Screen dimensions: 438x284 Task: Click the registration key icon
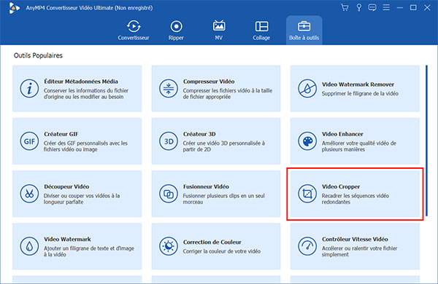click(358, 7)
